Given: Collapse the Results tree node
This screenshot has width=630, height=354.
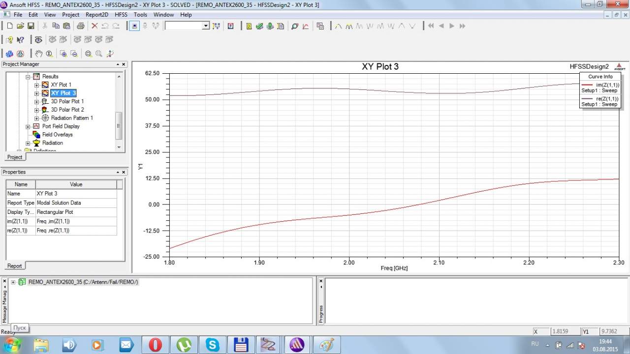Looking at the screenshot, I should [x=28, y=77].
